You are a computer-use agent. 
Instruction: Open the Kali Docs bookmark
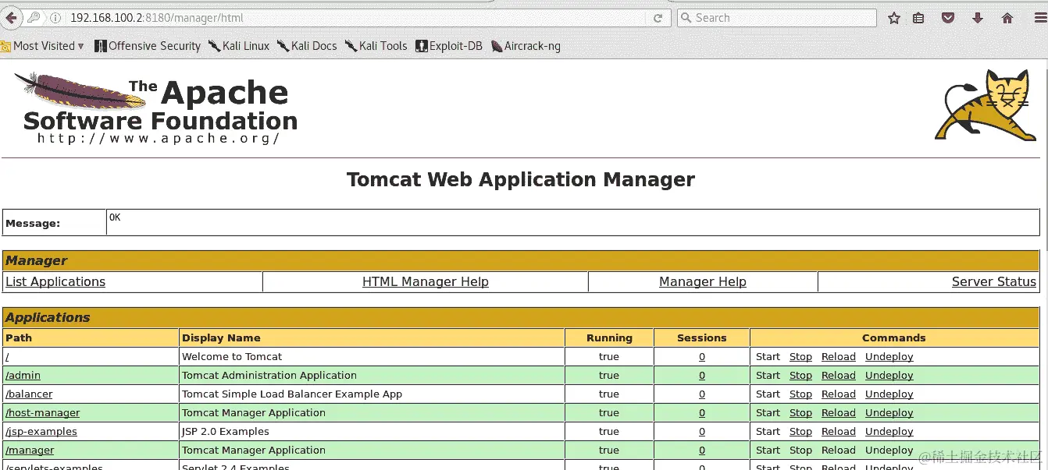(x=307, y=46)
